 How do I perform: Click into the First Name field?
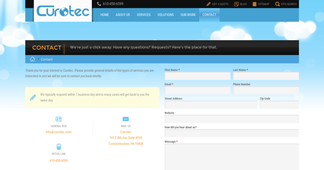197,76
